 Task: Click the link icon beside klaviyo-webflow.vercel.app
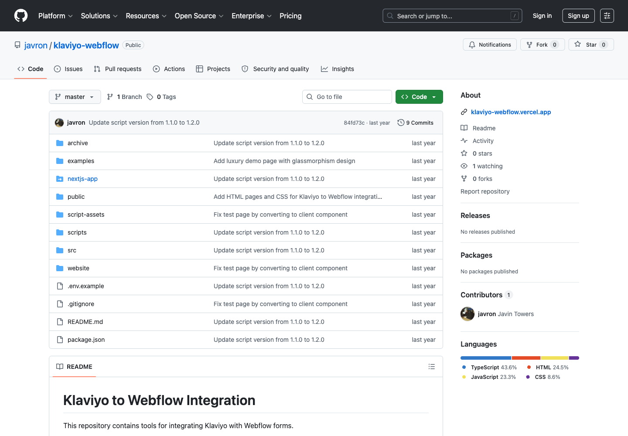click(x=464, y=112)
